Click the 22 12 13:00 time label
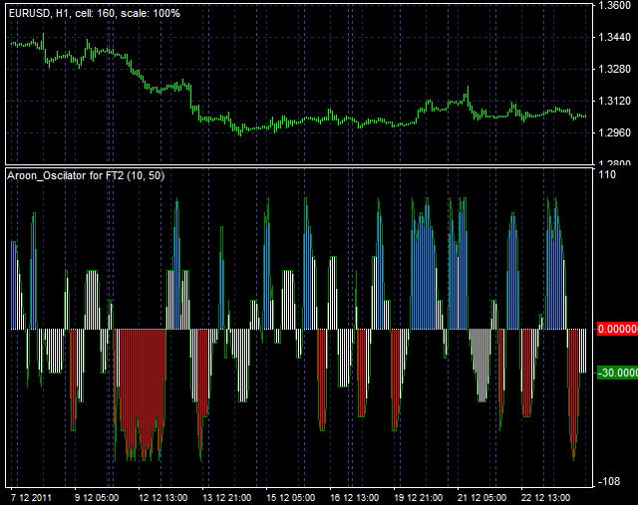 click(545, 498)
